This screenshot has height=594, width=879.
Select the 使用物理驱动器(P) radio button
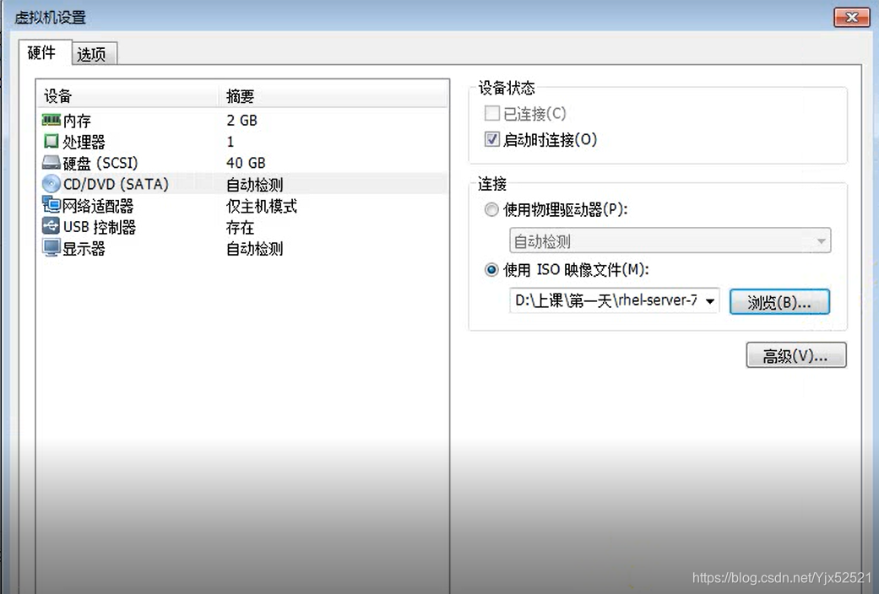click(491, 209)
